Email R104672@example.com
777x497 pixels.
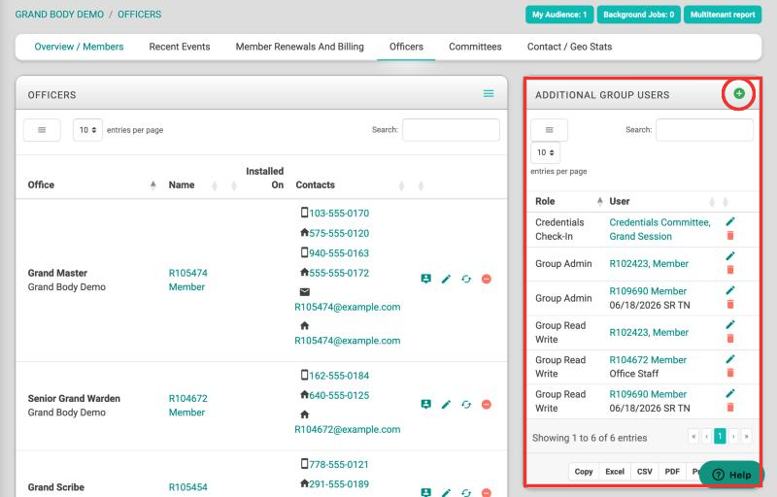348,430
